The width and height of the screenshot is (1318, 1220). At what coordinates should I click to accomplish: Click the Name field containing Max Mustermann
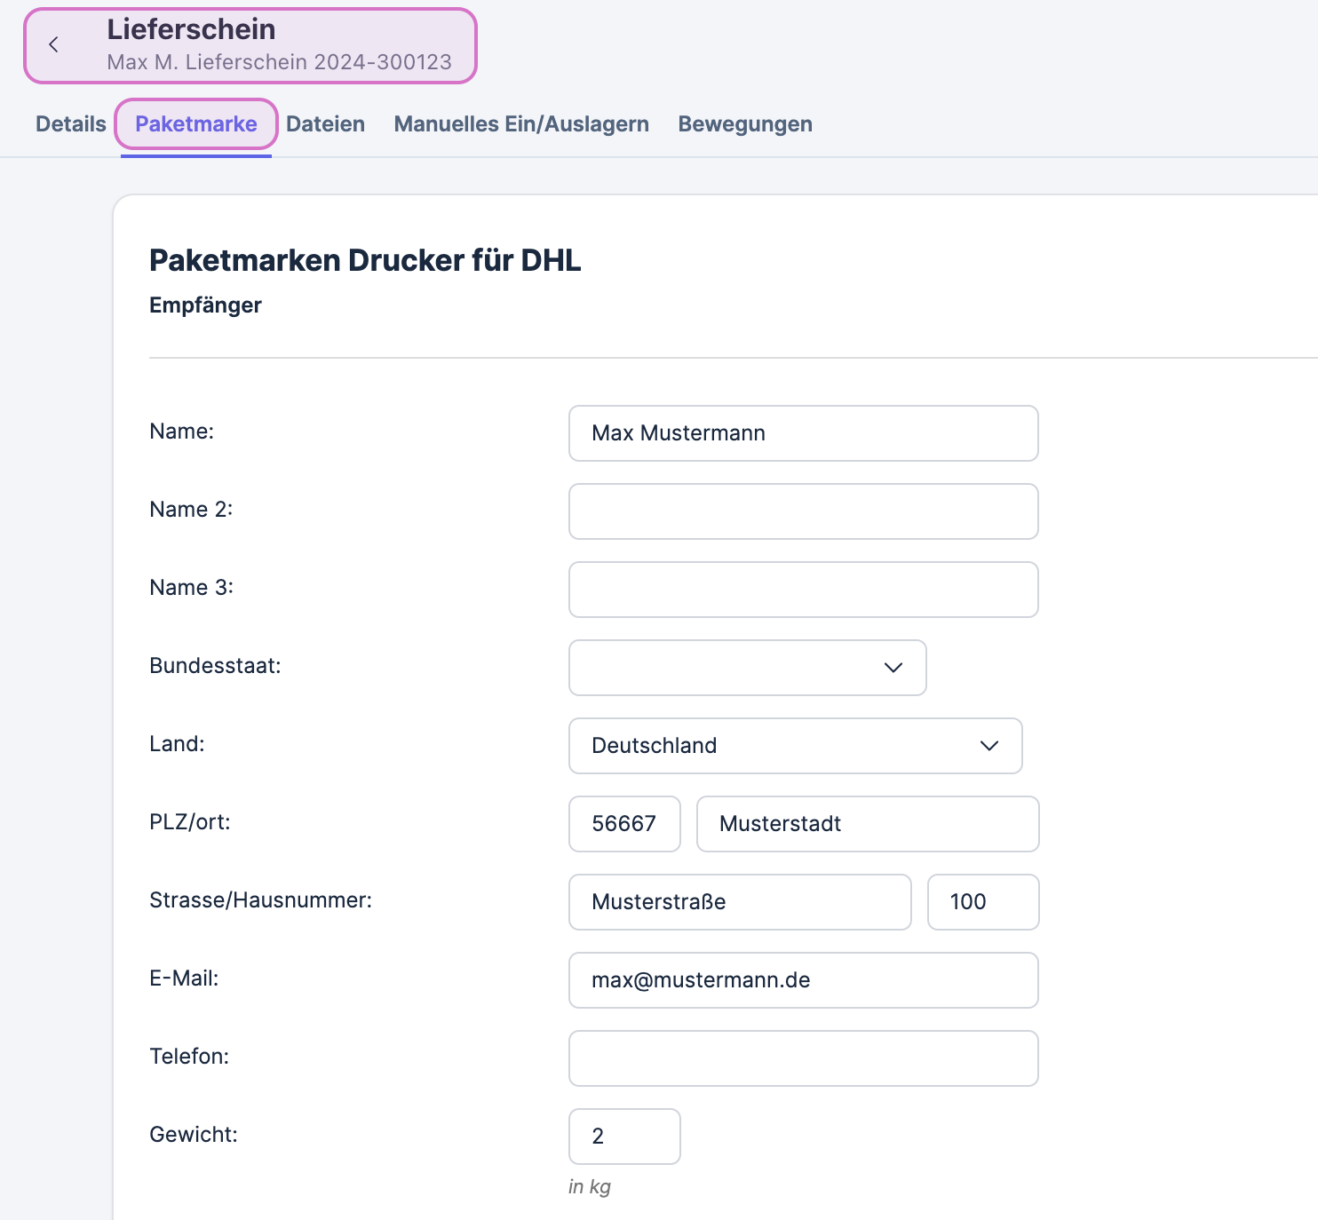tap(803, 433)
